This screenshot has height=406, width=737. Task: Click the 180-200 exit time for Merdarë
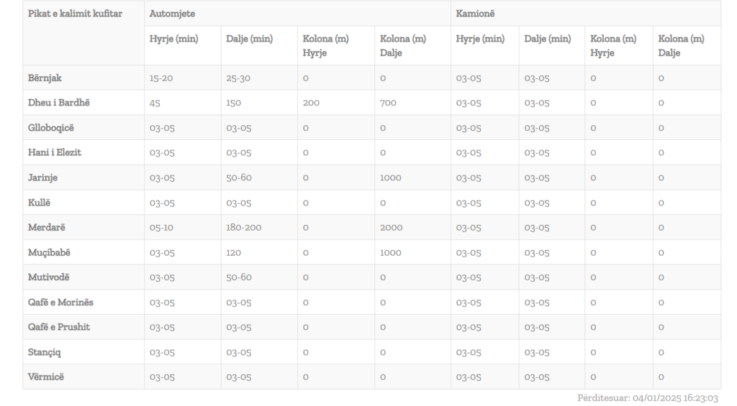[243, 227]
